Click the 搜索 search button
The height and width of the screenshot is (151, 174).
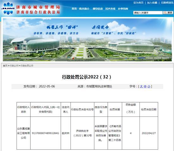168,13
